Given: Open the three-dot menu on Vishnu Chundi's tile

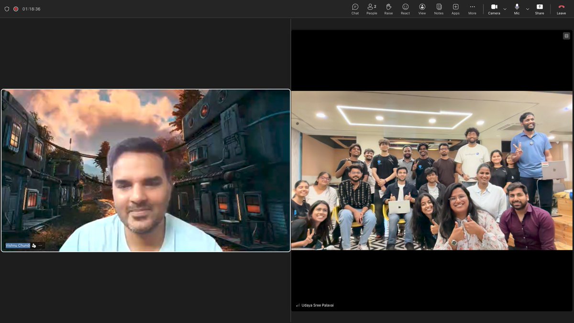Looking at the screenshot, I should pyautogui.click(x=40, y=245).
